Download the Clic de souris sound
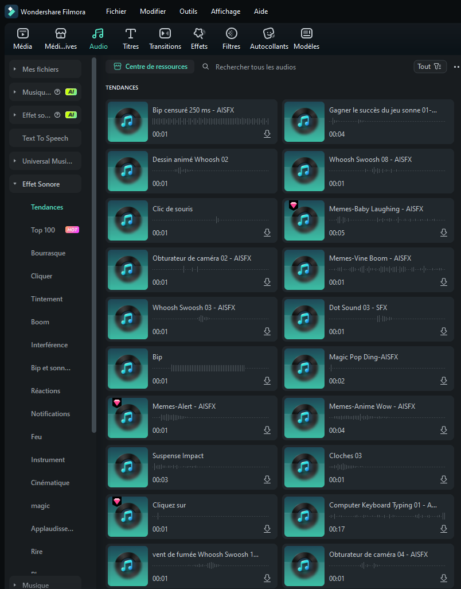 [267, 233]
